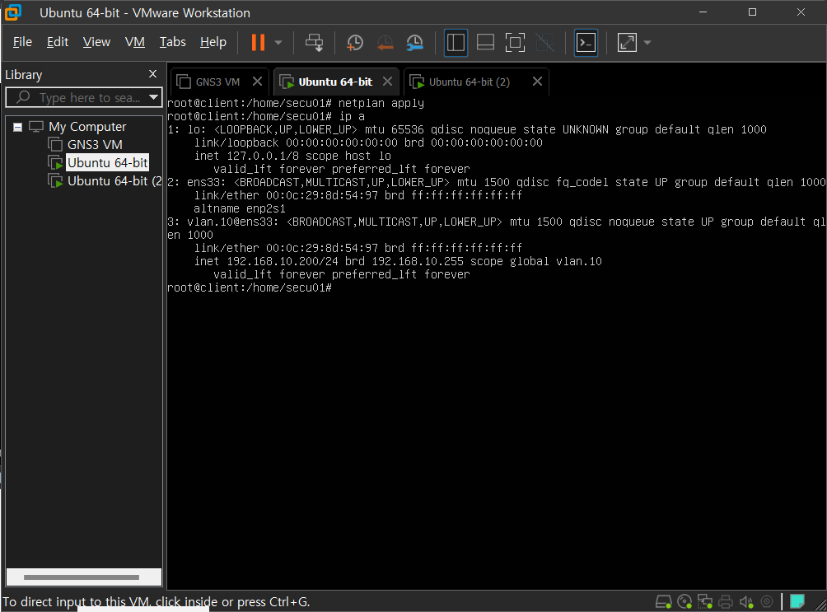Image resolution: width=827 pixels, height=612 pixels.
Task: Open the VM menu
Action: coord(135,42)
